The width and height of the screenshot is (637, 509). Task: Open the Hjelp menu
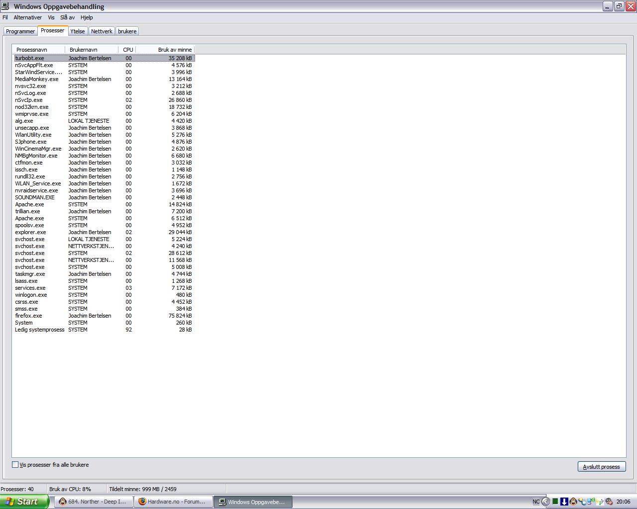[x=87, y=17]
